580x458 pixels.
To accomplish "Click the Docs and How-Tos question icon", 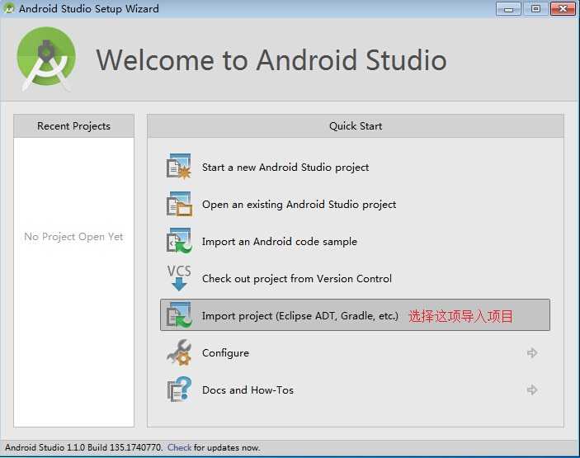I will (179, 390).
